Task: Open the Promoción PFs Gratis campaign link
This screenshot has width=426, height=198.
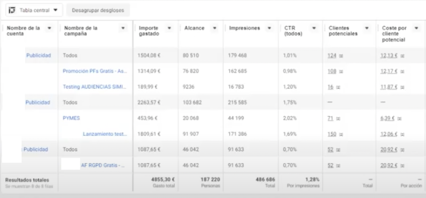Action: click(x=95, y=71)
